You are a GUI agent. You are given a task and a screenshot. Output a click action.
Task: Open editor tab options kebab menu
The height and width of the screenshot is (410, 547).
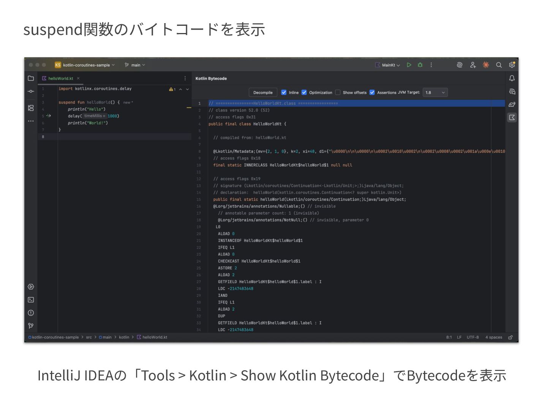(185, 78)
